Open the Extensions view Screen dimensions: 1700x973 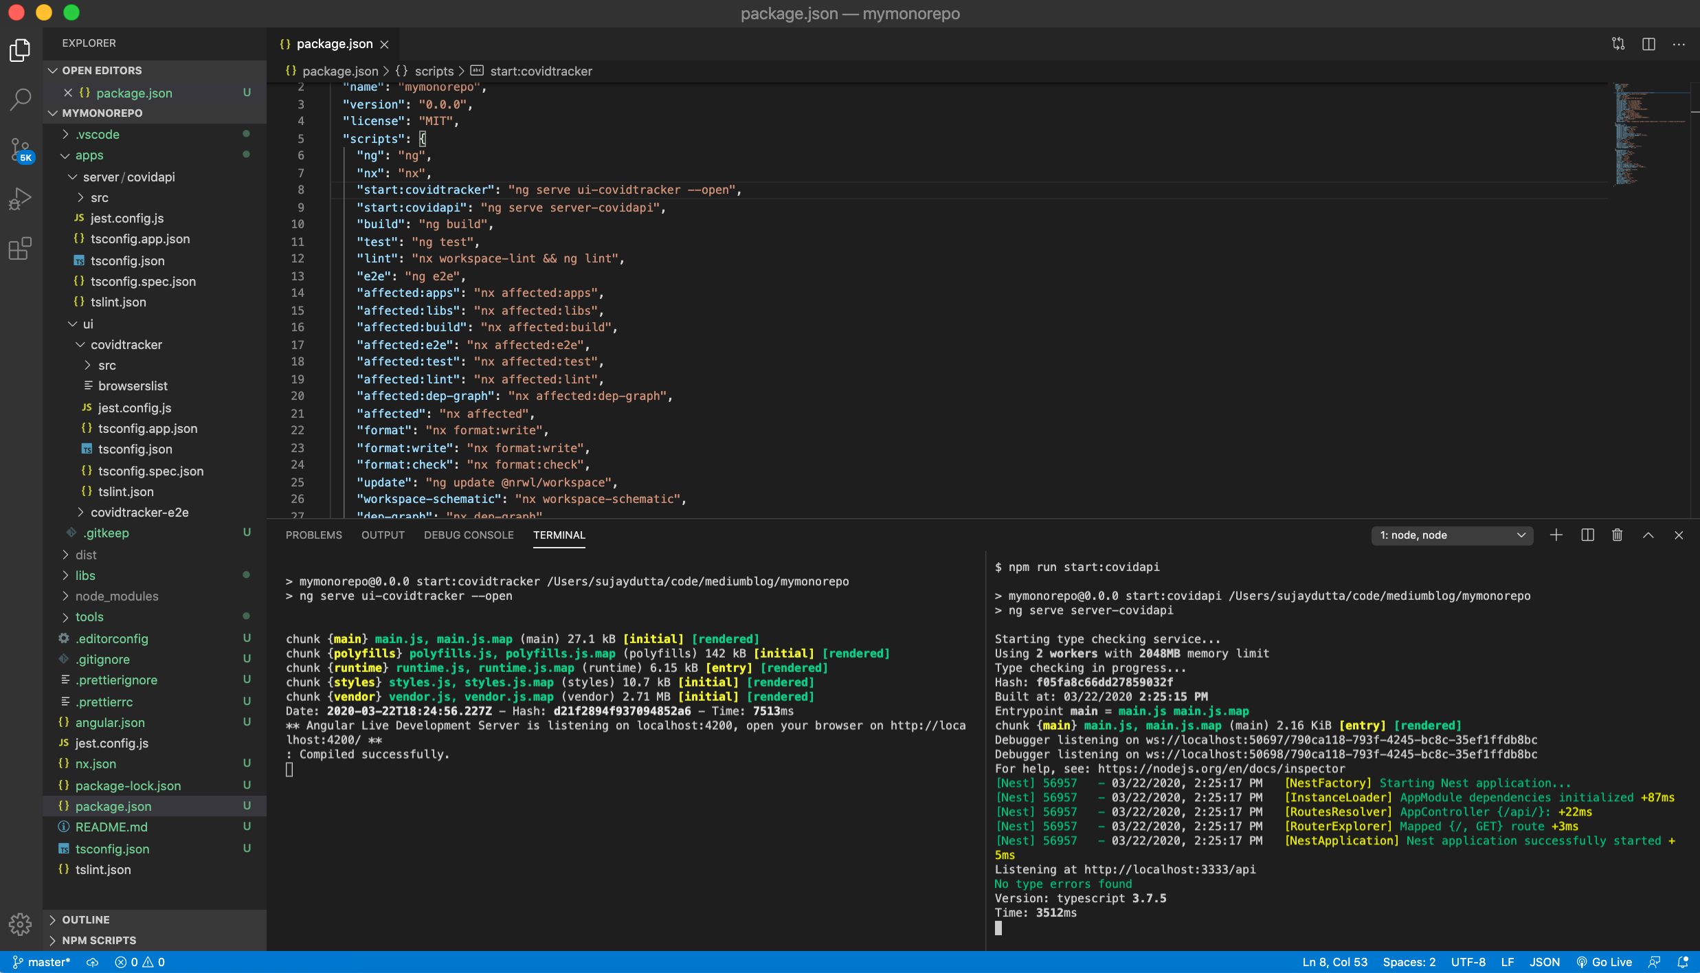(x=21, y=249)
